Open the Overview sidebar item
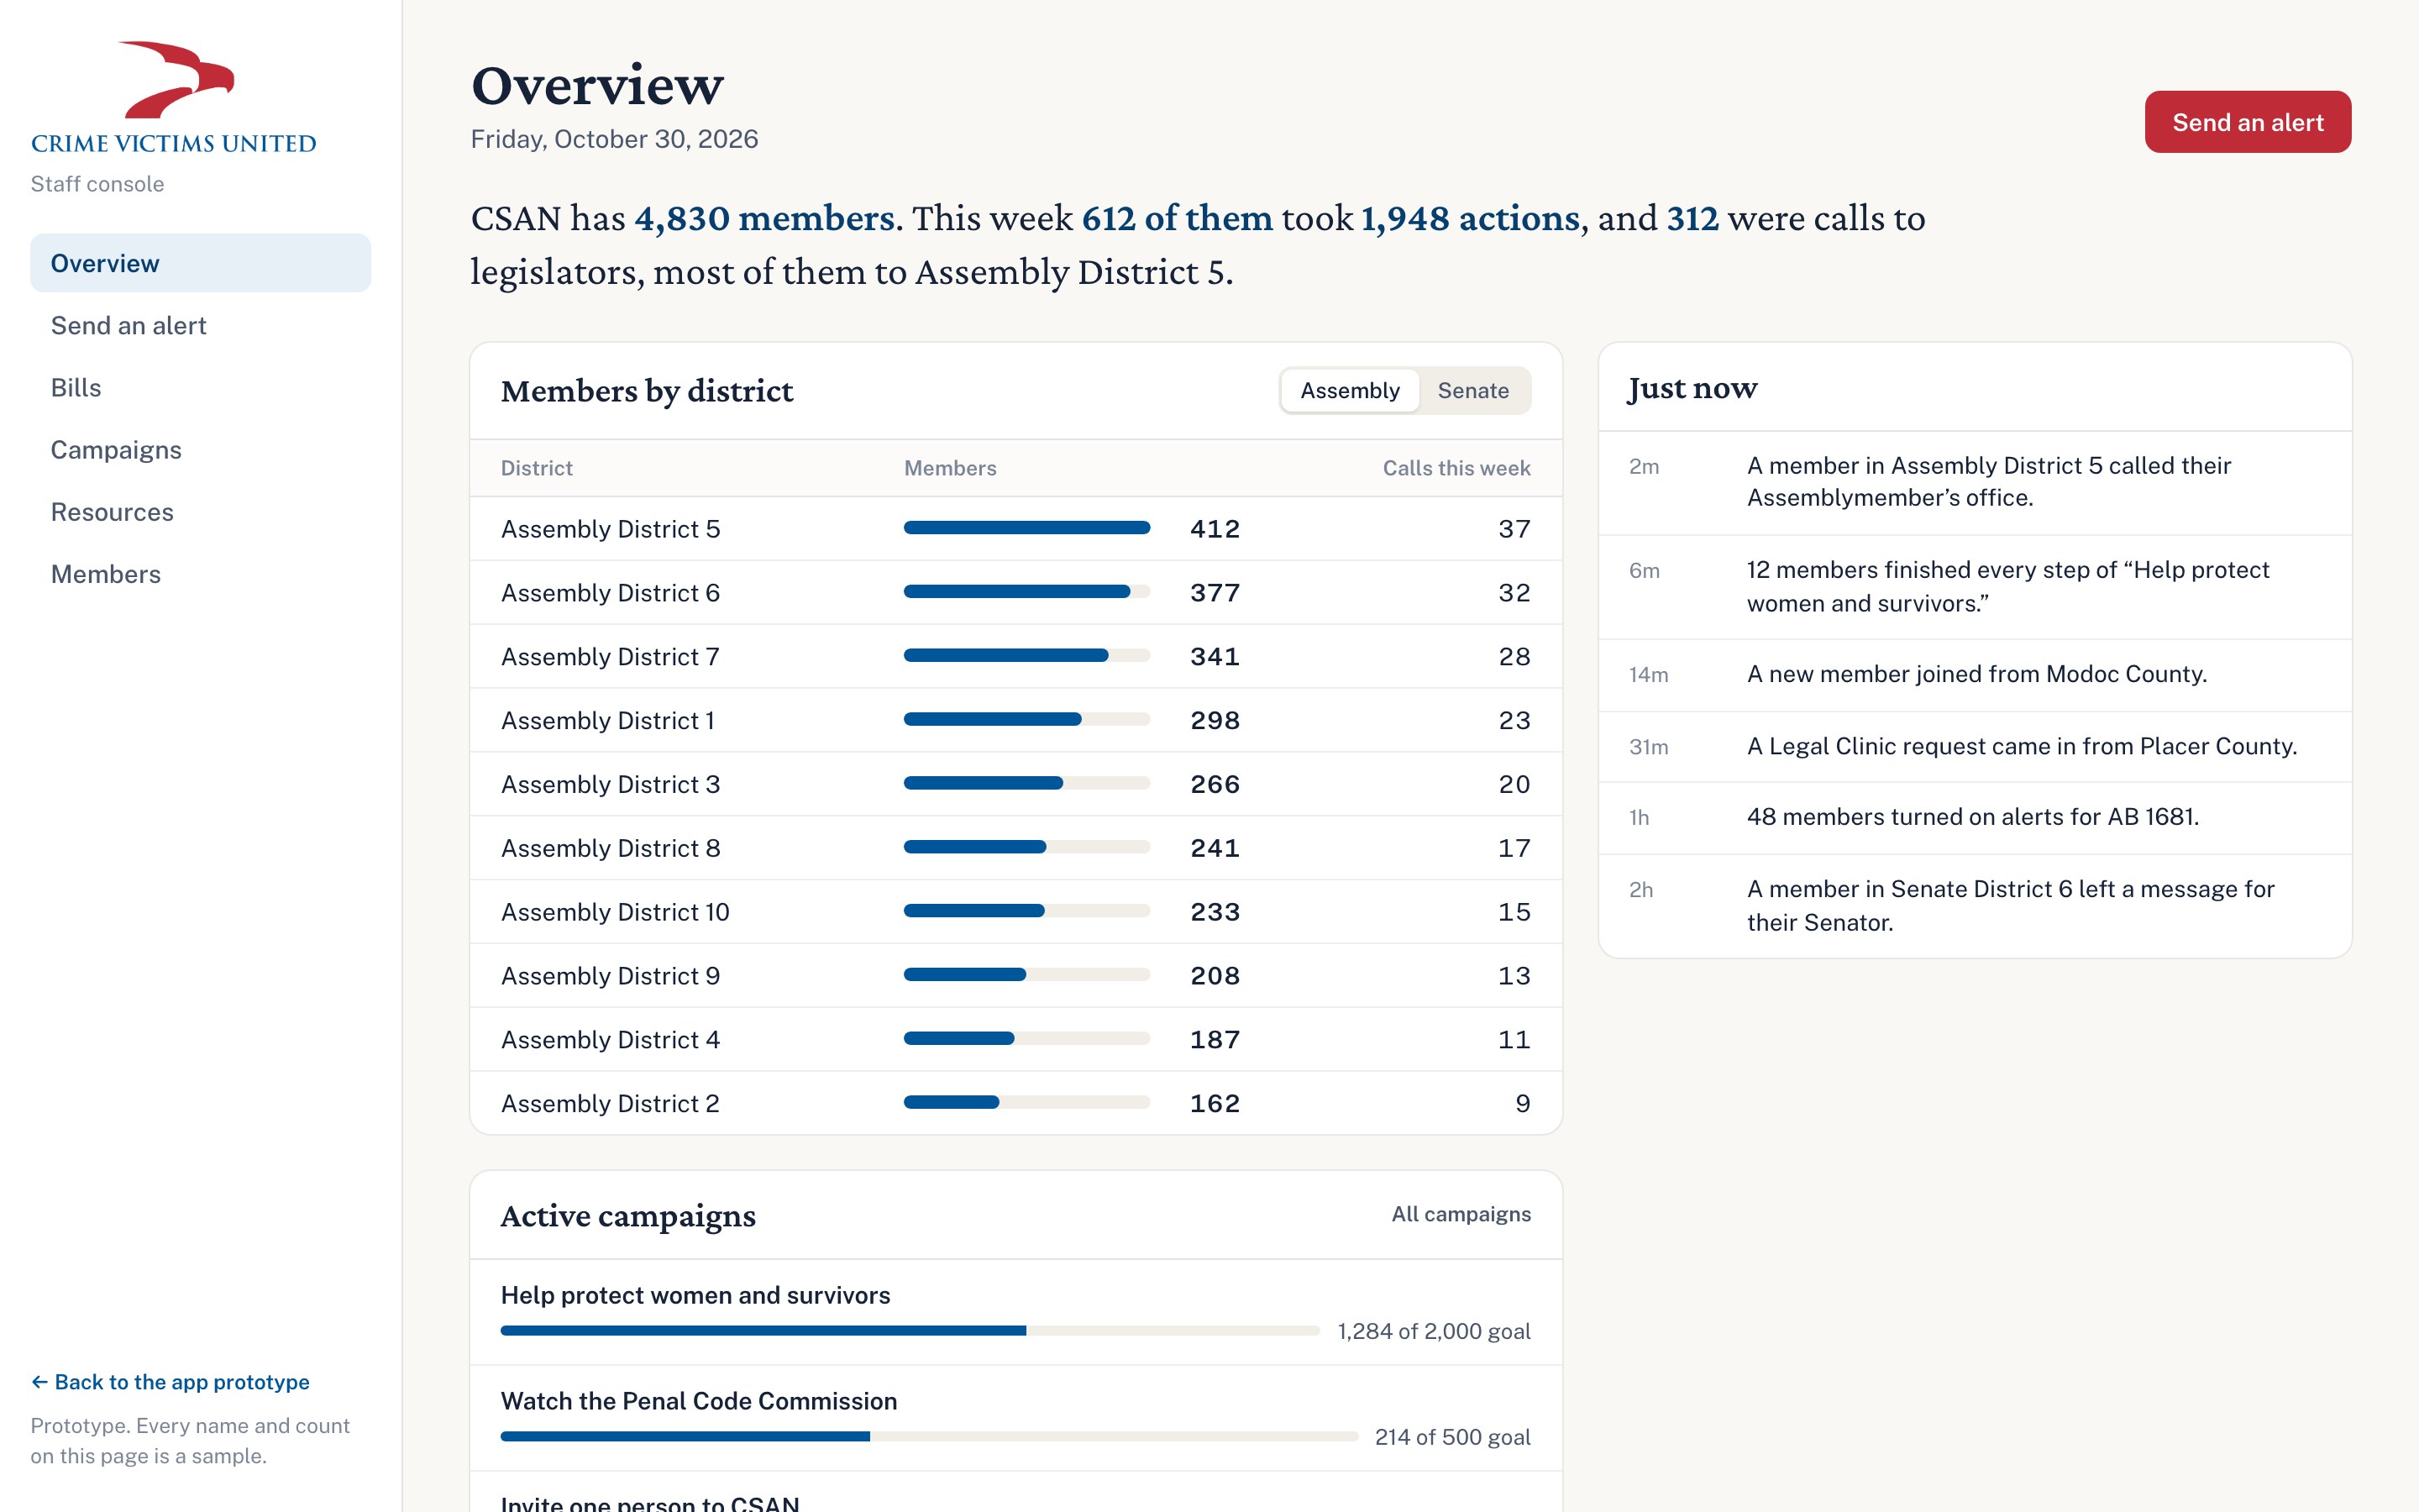 (200, 263)
